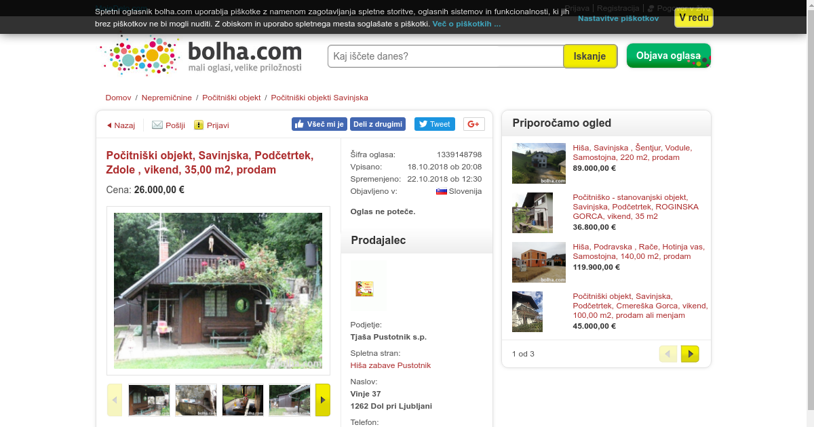
Task: Click the Pošlji envelope icon
Action: click(x=157, y=125)
